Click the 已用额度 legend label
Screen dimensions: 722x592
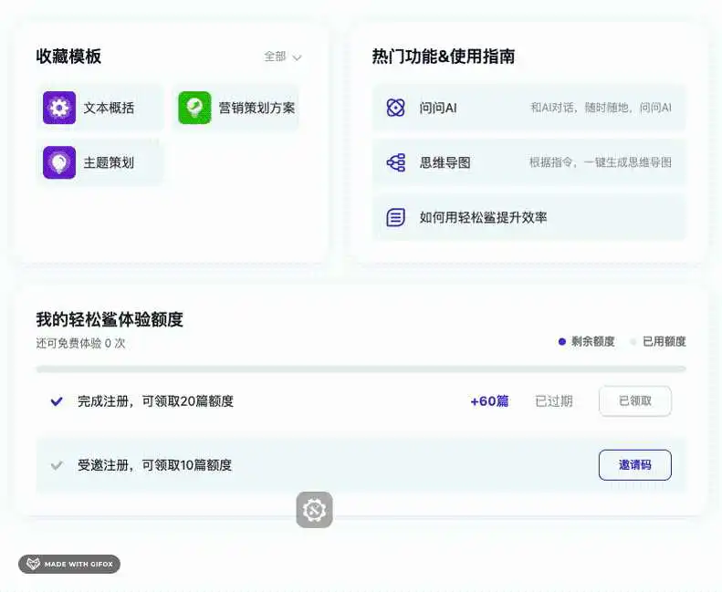click(664, 342)
